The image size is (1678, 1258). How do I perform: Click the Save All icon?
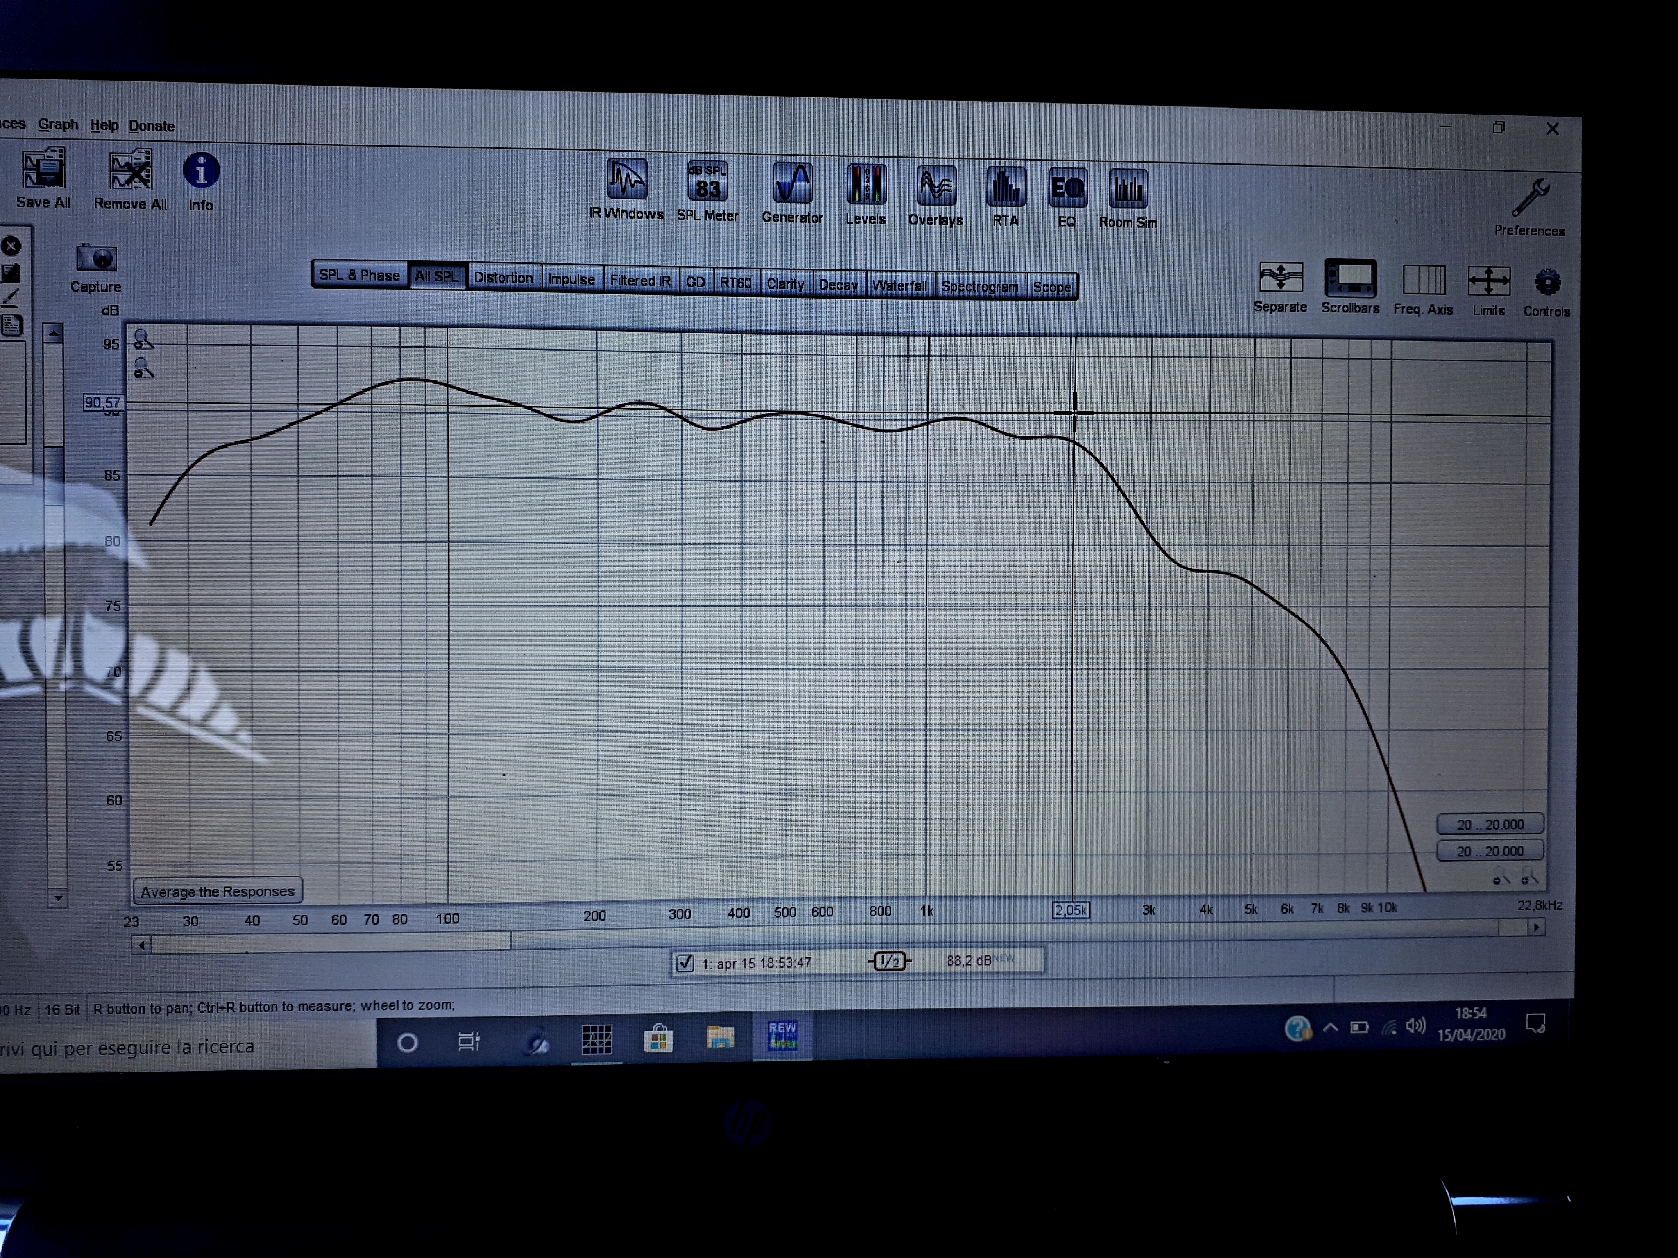coord(43,168)
